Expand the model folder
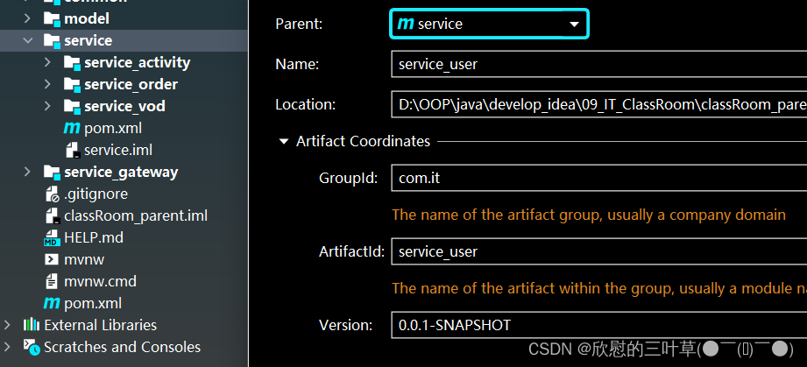Image resolution: width=807 pixels, height=367 pixels. [x=27, y=18]
